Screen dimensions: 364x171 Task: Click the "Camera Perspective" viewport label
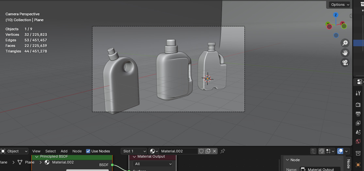click(23, 14)
